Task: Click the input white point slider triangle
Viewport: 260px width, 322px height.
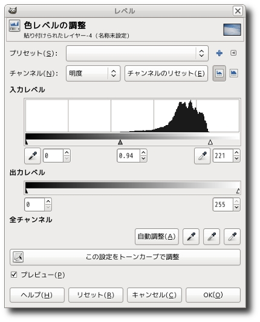Action: (x=210, y=142)
